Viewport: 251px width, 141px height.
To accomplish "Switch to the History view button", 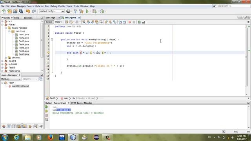I will point(58,22).
